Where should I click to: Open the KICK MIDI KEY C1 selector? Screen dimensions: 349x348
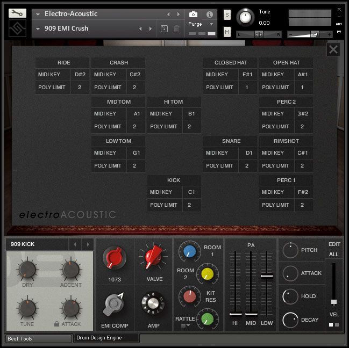pyautogui.click(x=191, y=192)
